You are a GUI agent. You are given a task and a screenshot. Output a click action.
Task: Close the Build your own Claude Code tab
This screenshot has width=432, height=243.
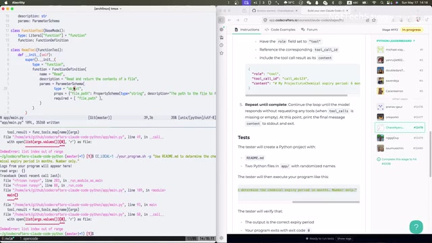coord(347,11)
